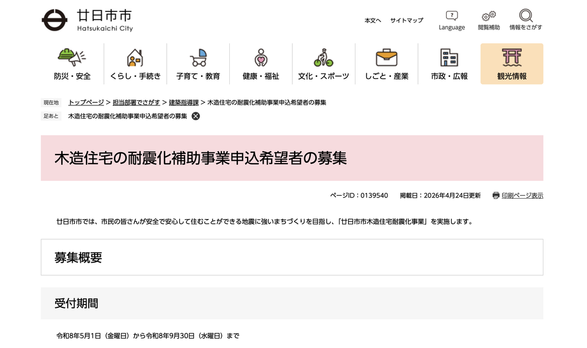Click the baby stroller icon for 子育て・教育
This screenshot has height=348, width=587.
click(198, 58)
